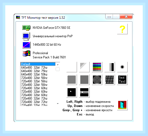Click the Windows flag icon
The image size is (148, 136).
tap(27, 53)
